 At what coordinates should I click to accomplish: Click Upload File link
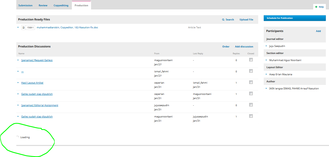pyautogui.click(x=246, y=20)
